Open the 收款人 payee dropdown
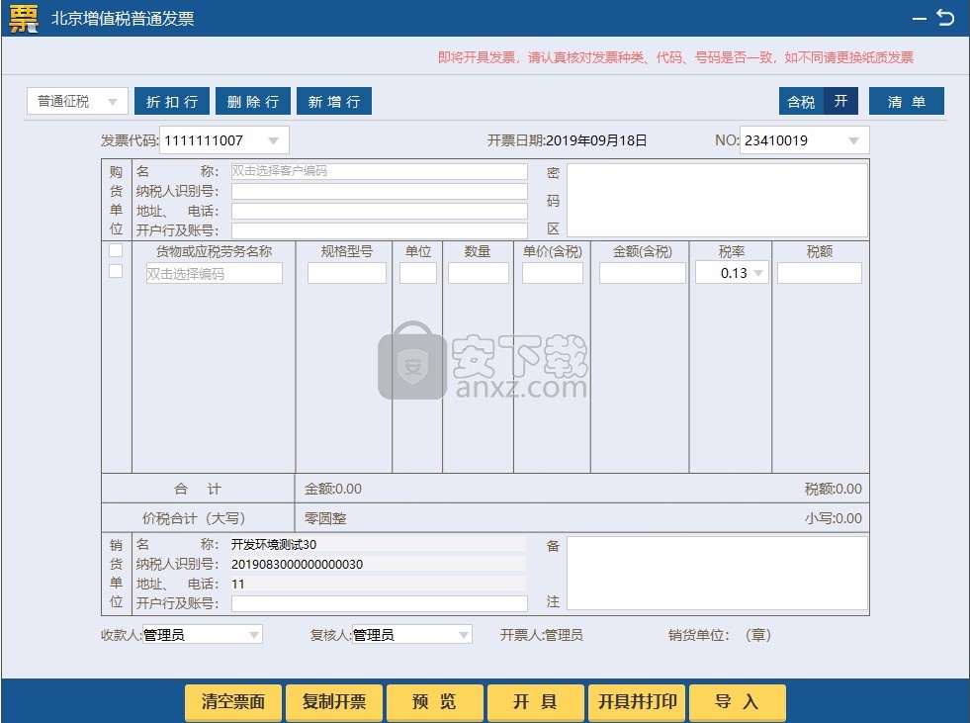This screenshot has width=970, height=723. coord(254,635)
